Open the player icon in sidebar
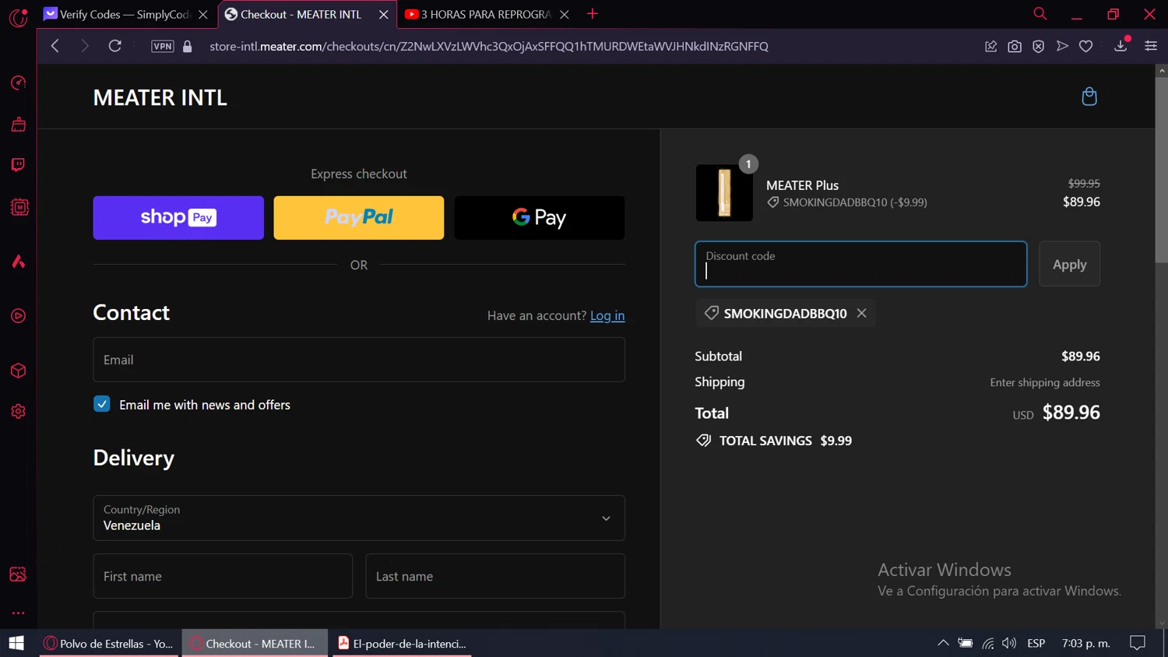This screenshot has height=657, width=1168. pos(18,316)
